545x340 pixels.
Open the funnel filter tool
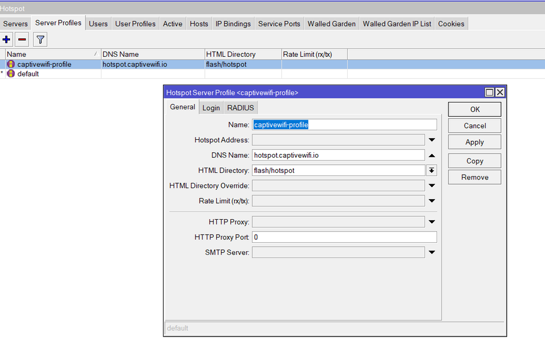40,40
